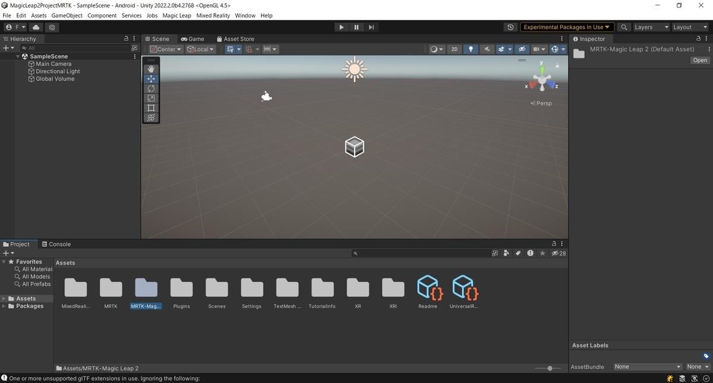Search by asset type icon in Project
This screenshot has width=713, height=383.
click(x=506, y=253)
